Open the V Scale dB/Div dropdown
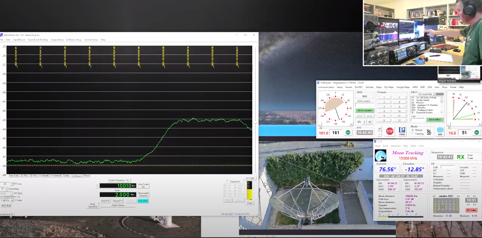 [x=12, y=200]
